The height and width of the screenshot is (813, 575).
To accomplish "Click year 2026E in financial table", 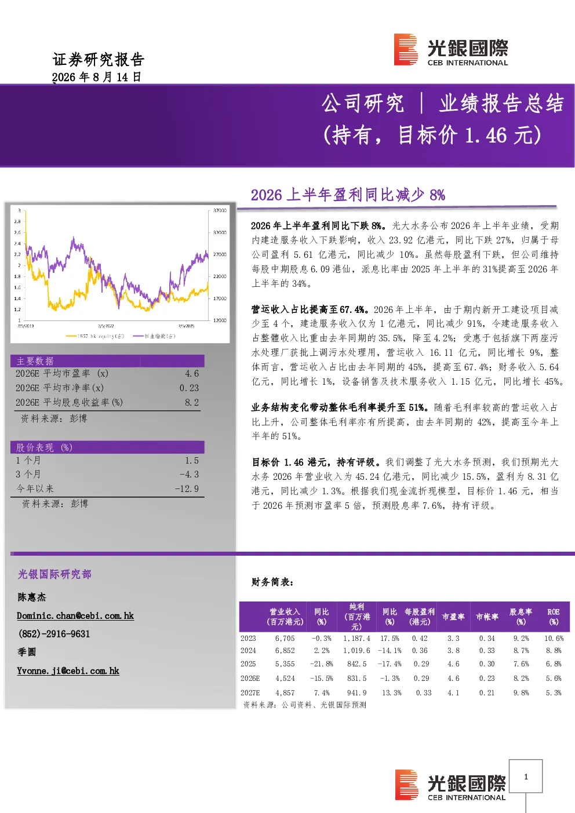I will [x=250, y=679].
